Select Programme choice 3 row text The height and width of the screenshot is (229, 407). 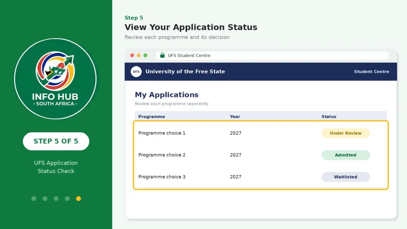click(x=162, y=177)
